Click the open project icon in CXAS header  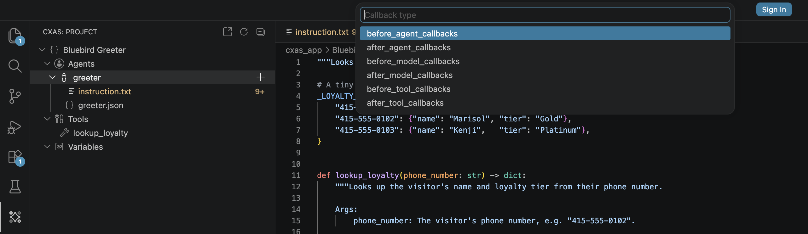pyautogui.click(x=228, y=32)
